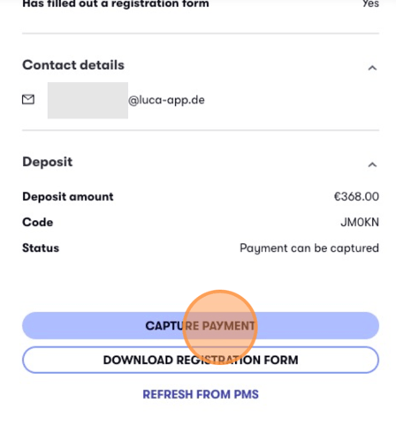Click the Deposit section heading
This screenshot has width=396, height=433.
[48, 162]
